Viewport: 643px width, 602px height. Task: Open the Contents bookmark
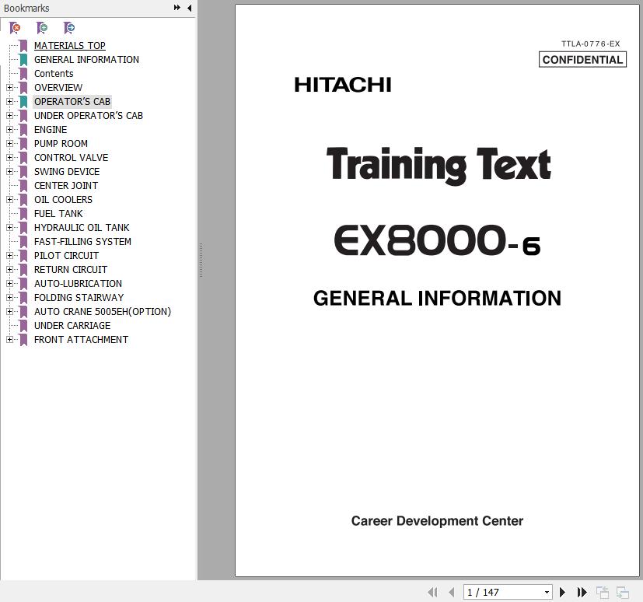click(x=54, y=73)
